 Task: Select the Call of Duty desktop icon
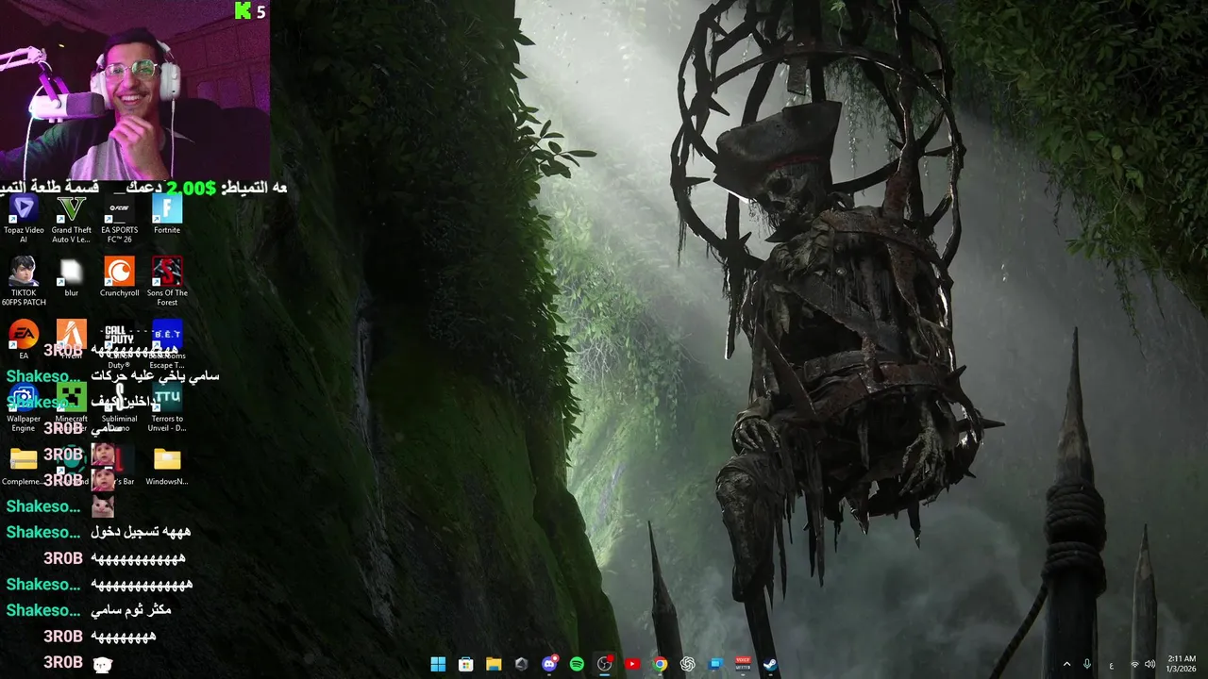pyautogui.click(x=119, y=344)
